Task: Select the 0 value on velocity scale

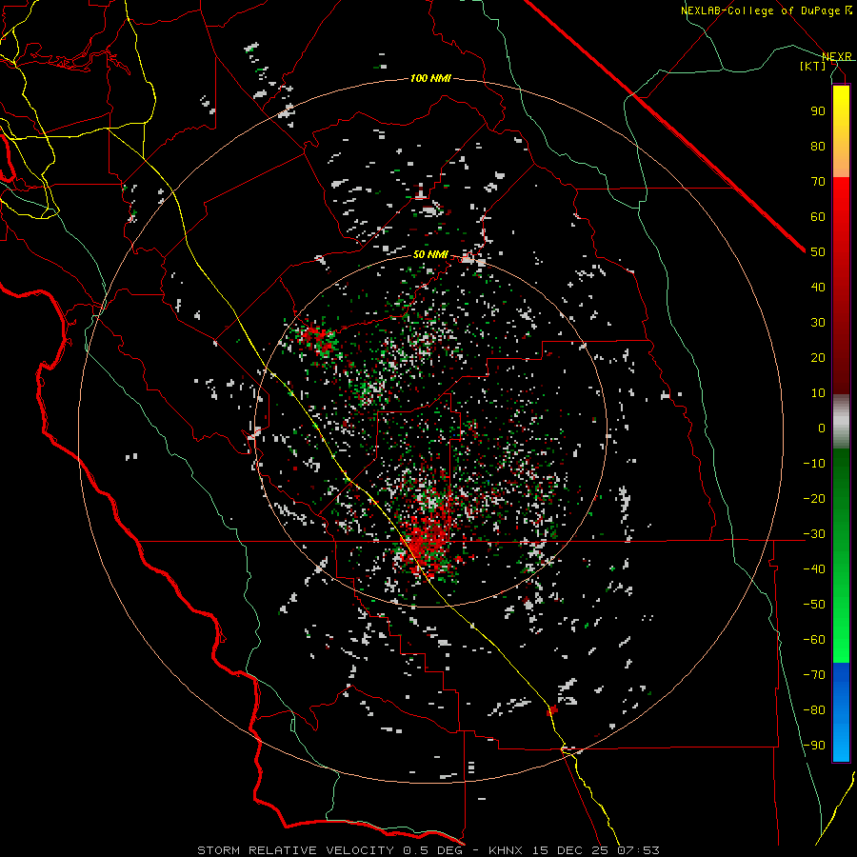Action: [822, 428]
